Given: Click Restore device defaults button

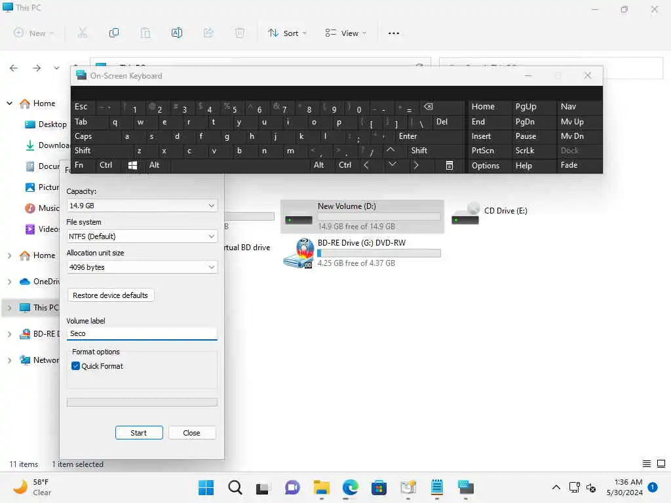Looking at the screenshot, I should pos(110,295).
